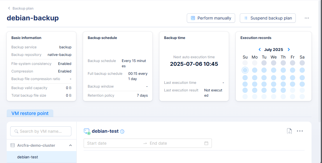
Task: Go back to Backup plan list
Action: coord(20,8)
